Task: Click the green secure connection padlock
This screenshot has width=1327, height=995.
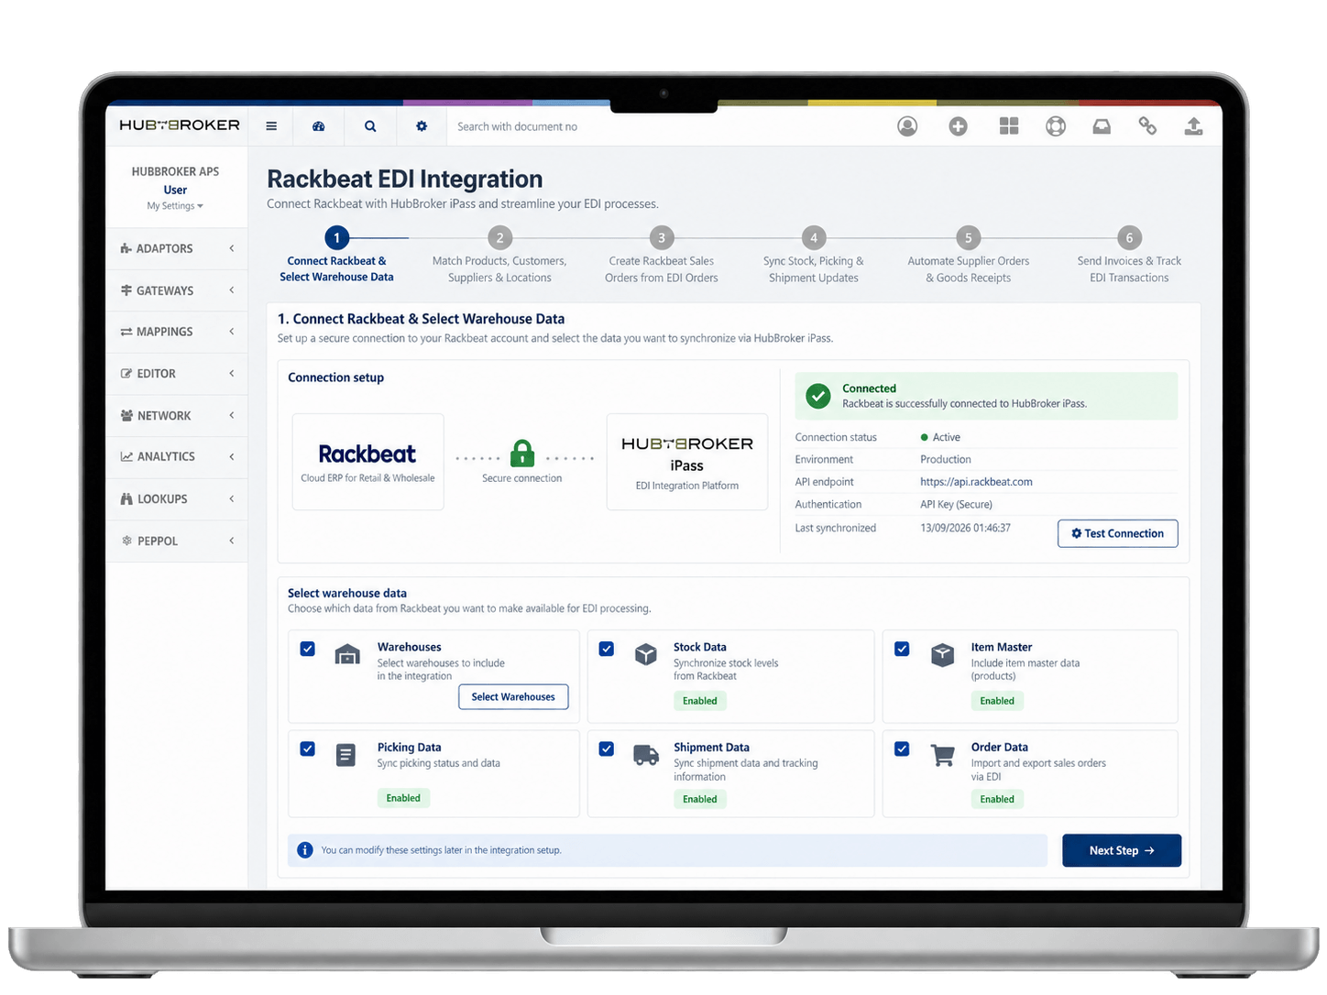Action: [x=522, y=453]
